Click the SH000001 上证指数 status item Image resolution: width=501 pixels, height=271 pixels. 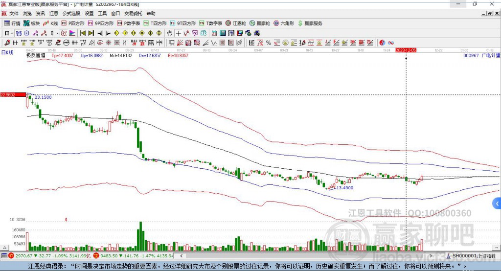tap(473, 256)
